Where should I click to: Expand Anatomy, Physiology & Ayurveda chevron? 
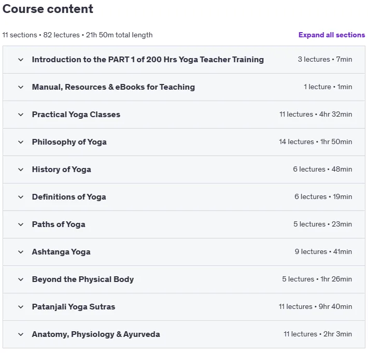click(x=21, y=334)
